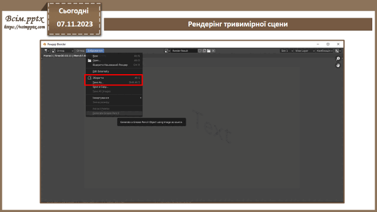
Task: Click the Blender logo in the title bar
Action: (x=45, y=44)
